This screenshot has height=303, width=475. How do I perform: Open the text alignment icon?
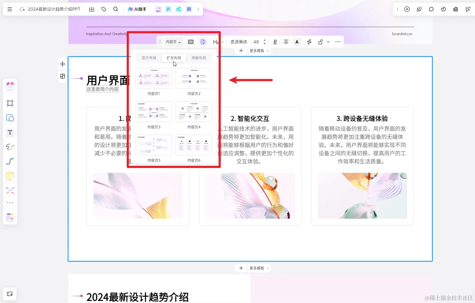[x=286, y=42]
